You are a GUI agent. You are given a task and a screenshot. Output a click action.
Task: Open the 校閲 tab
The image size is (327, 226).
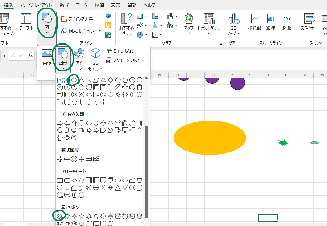99,5
